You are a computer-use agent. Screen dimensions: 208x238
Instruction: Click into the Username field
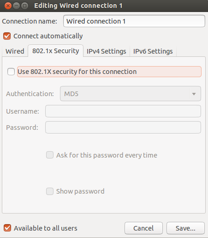tap(123, 111)
